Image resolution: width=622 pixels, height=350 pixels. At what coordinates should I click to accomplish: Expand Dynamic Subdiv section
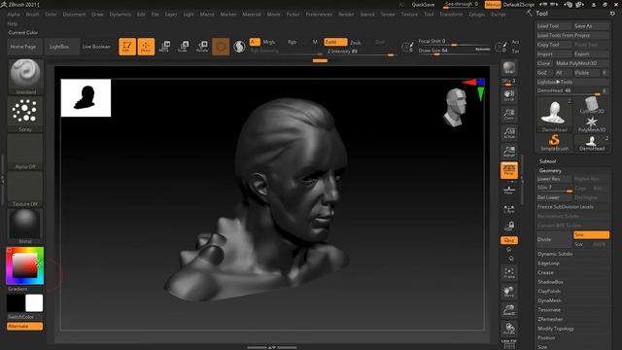pyautogui.click(x=555, y=254)
